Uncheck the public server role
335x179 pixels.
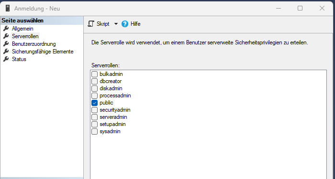point(94,103)
